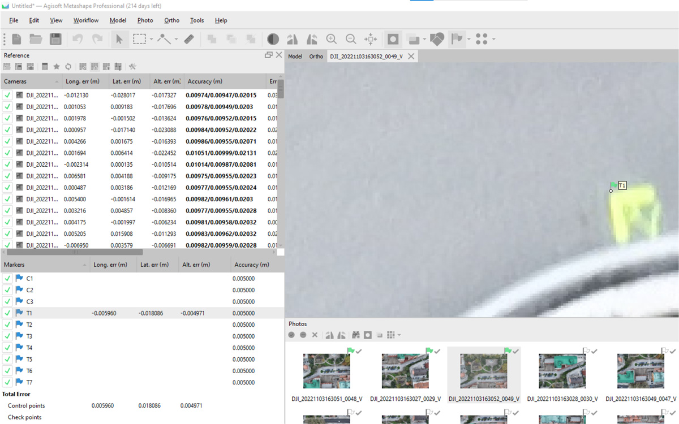Click the Rotate Left photo icon in main toolbar
The height and width of the screenshot is (424, 679).
(293, 39)
